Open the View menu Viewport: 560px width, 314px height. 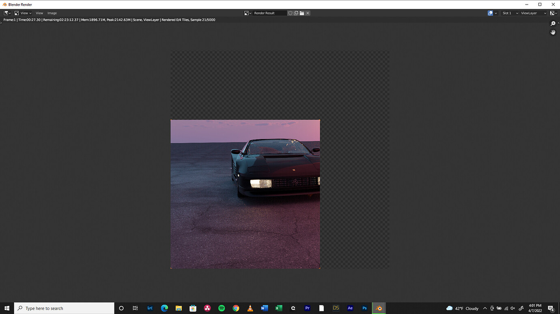click(x=39, y=13)
